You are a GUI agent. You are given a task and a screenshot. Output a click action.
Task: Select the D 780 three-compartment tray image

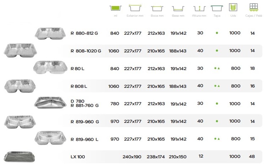click(50, 102)
